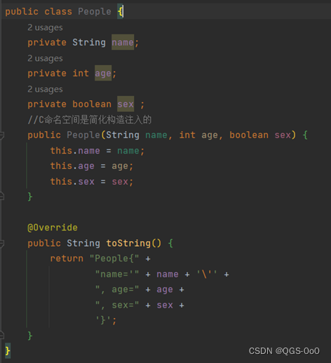
Task: Click the highlighted sex field declaration
Action: tap(126, 104)
